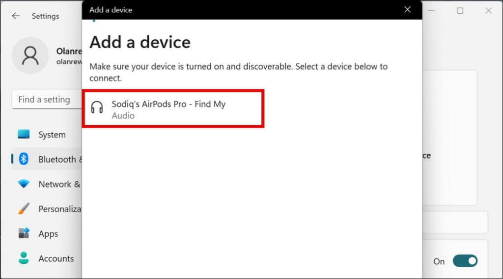Viewport: 503px width, 279px height.
Task: Click the Personalization paintbrush icon
Action: [x=24, y=209]
